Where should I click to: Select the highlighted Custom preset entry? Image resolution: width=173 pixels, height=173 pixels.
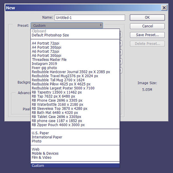pos(75,166)
